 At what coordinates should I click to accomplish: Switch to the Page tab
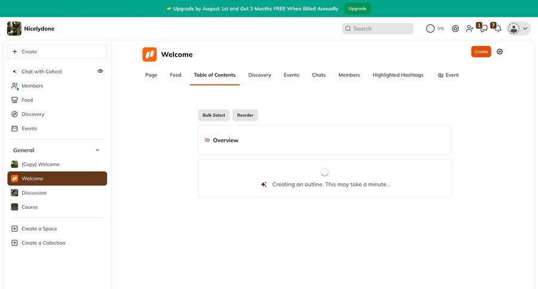click(151, 75)
